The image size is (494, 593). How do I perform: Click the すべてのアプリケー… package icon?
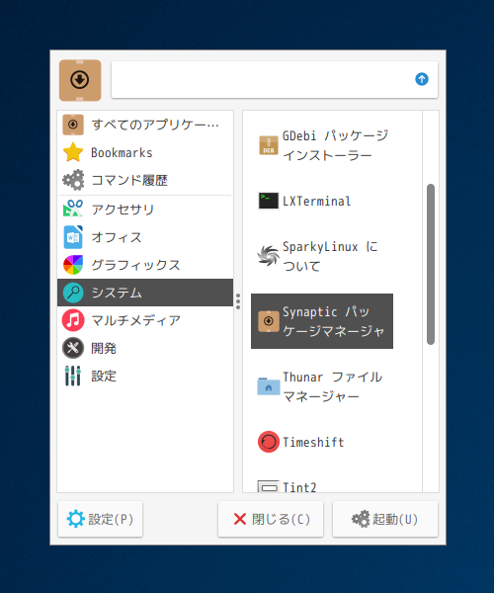73,125
